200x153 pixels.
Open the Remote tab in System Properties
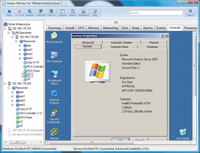pyautogui.click(x=154, y=42)
